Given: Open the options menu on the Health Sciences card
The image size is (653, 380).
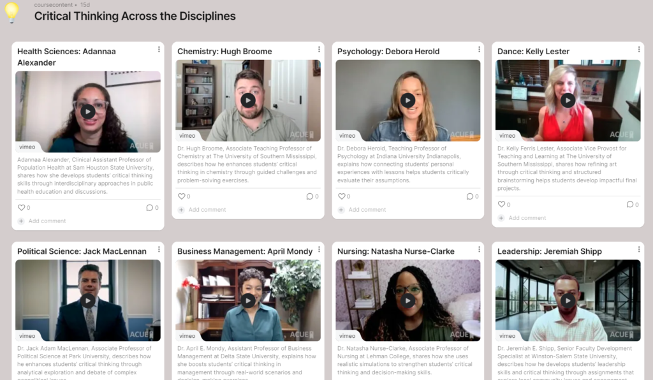Looking at the screenshot, I should [x=159, y=48].
